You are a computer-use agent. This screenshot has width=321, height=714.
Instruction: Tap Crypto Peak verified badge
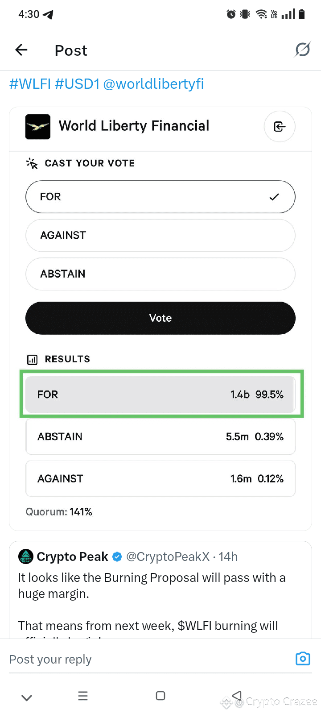(117, 556)
